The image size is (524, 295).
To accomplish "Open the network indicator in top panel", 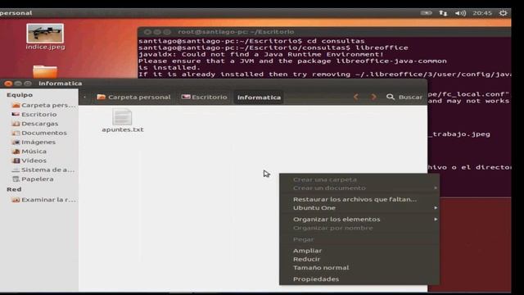I will [443, 13].
